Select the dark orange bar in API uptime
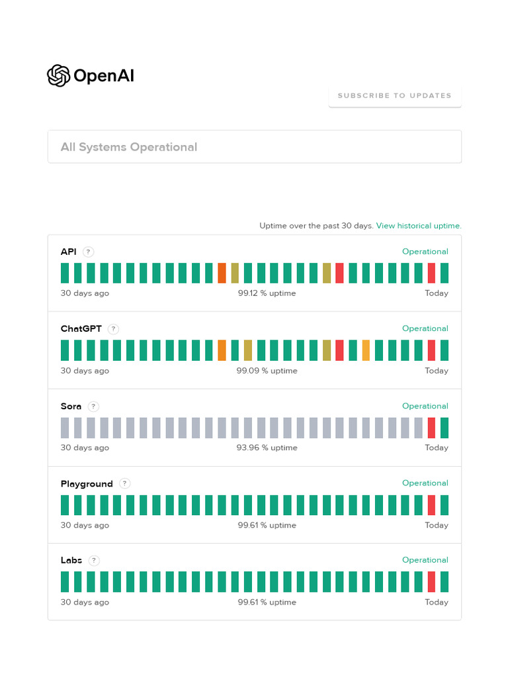Image resolution: width=508 pixels, height=678 pixels. point(222,273)
